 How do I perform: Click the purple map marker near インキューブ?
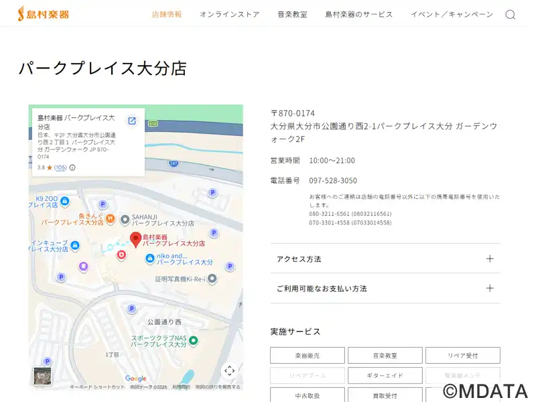pos(83,266)
